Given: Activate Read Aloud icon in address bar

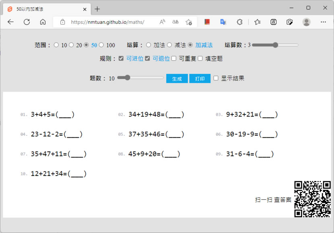Looking at the screenshot, I should click(163, 22).
